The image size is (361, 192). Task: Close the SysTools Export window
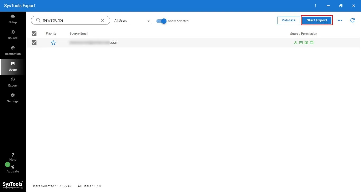(x=354, y=6)
